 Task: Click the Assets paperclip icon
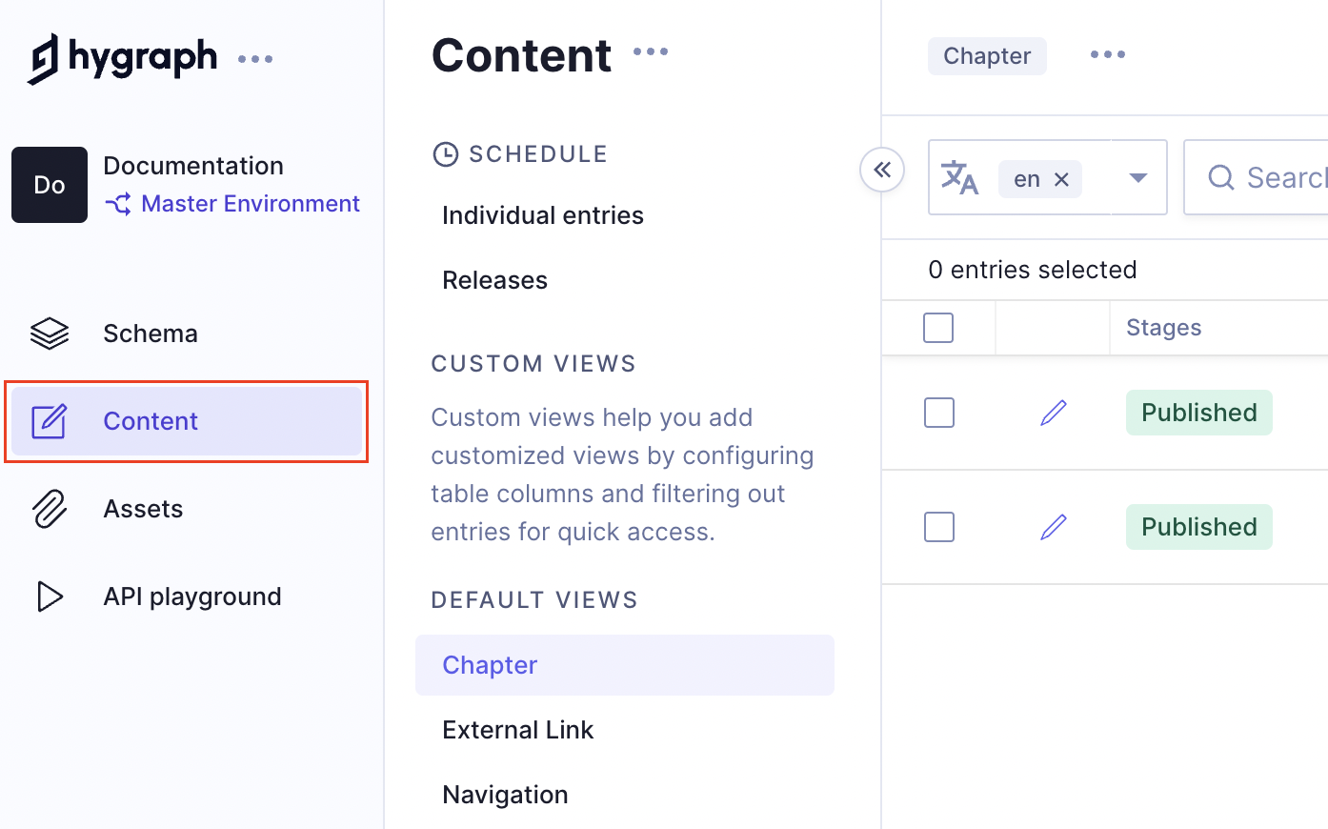50,509
